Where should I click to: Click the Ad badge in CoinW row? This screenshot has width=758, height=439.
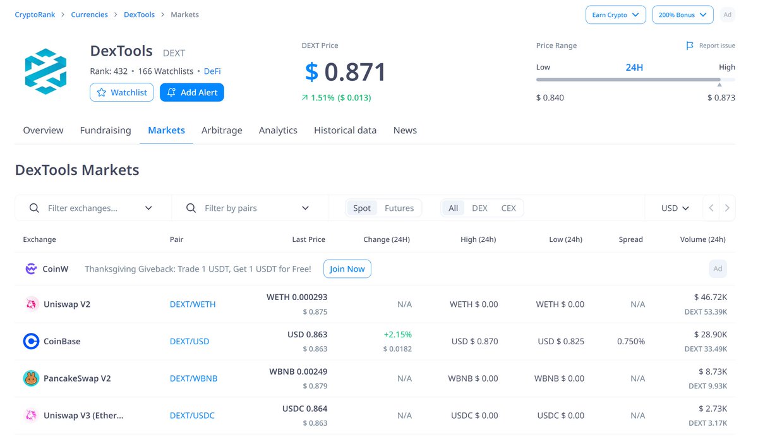point(718,268)
